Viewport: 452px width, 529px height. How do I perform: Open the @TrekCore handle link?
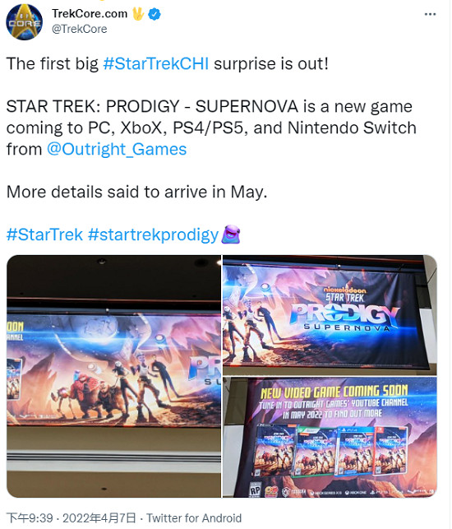pos(79,29)
